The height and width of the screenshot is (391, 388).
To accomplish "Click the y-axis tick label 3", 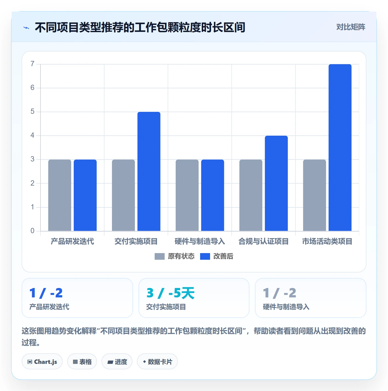I will coord(32,159).
